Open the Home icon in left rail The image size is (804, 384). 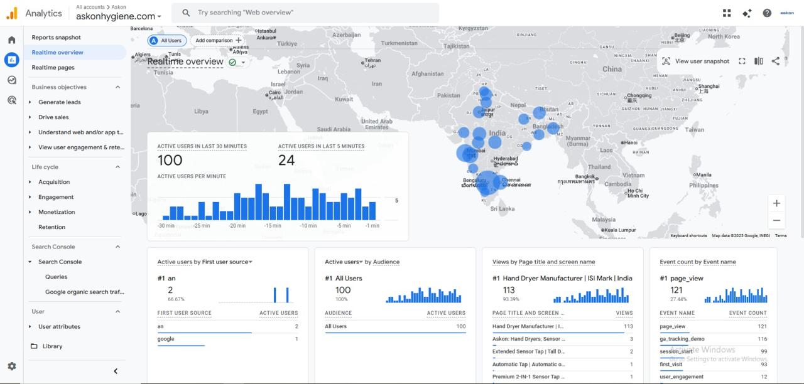coord(11,40)
